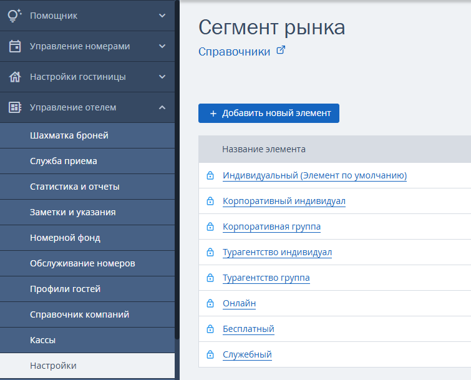Expand the Помощник menu chevron

pyautogui.click(x=162, y=16)
